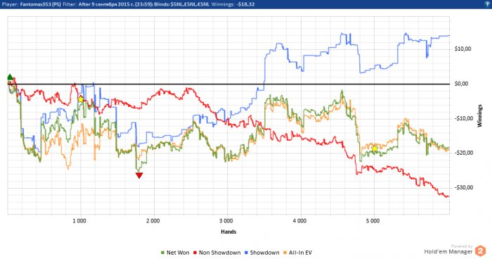
Task: Click the red downward triangle low marker
Action: click(x=139, y=175)
